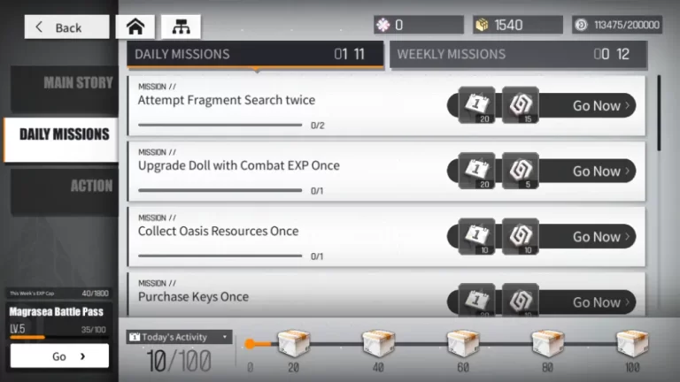Expand the Today's Activity dropdown
This screenshot has height=382, width=680.
pyautogui.click(x=179, y=337)
